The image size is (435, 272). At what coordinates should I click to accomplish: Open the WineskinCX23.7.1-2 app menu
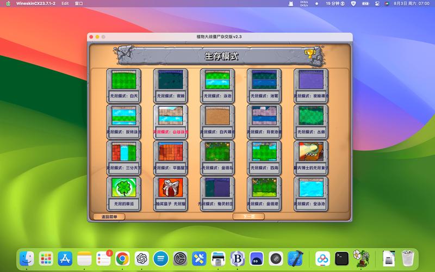pos(36,3)
